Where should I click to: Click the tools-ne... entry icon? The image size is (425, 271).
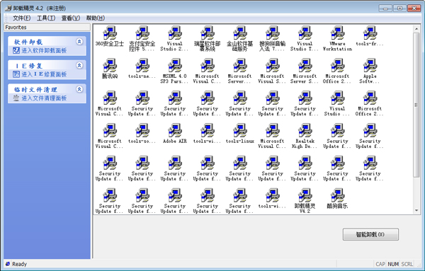[142, 66]
